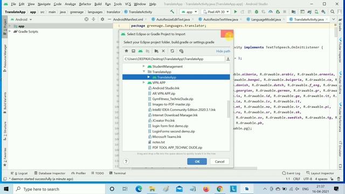Go to home directory in import dialog

(126, 51)
